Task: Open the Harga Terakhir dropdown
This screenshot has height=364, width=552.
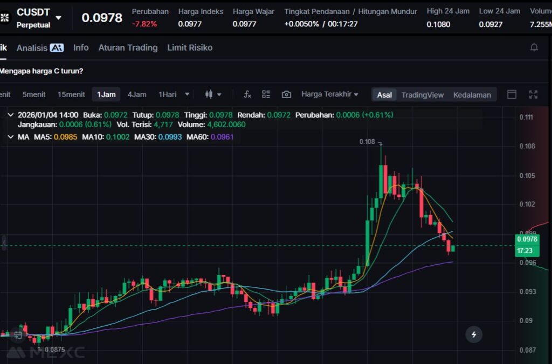Action: [329, 94]
